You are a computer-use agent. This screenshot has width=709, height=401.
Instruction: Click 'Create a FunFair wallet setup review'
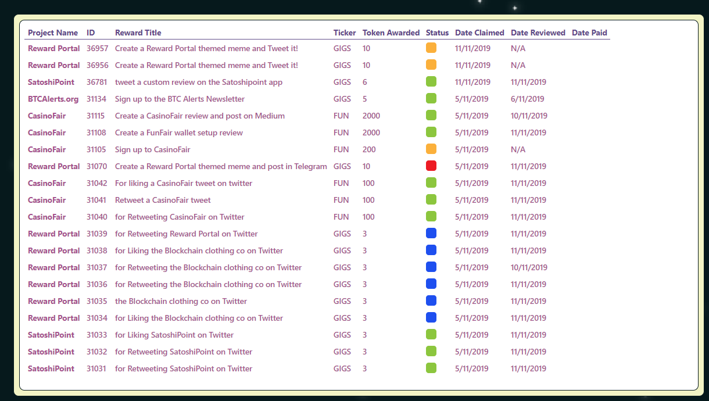coord(179,133)
